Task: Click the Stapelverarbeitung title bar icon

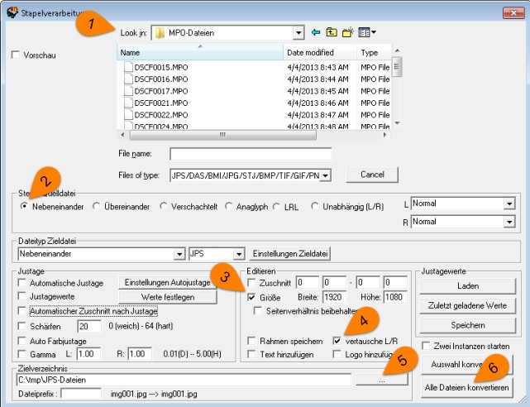Action: [x=9, y=9]
